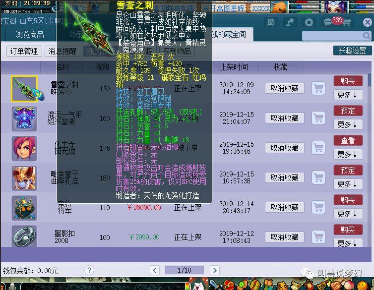Screen dimensions: 374x290
Task: Select 墨影扣 ring thumbnail
Action: coord(24,236)
